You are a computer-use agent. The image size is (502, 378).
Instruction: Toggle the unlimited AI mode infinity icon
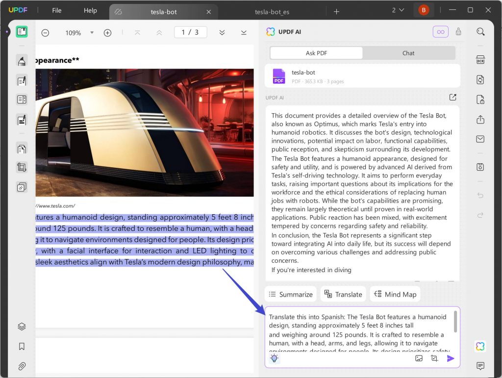440,31
